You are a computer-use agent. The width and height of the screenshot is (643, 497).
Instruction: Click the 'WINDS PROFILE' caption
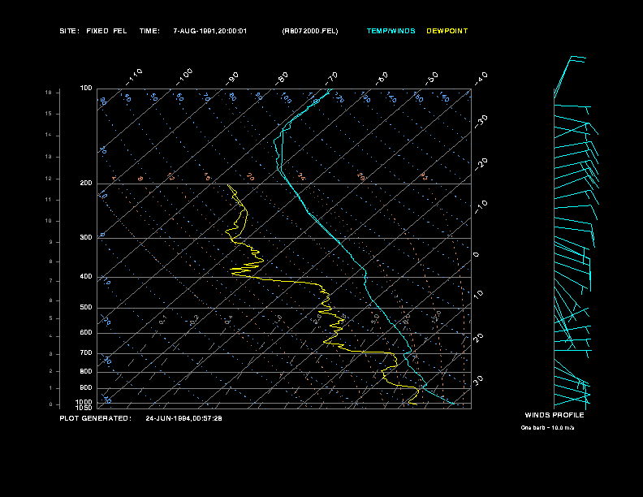coord(555,415)
